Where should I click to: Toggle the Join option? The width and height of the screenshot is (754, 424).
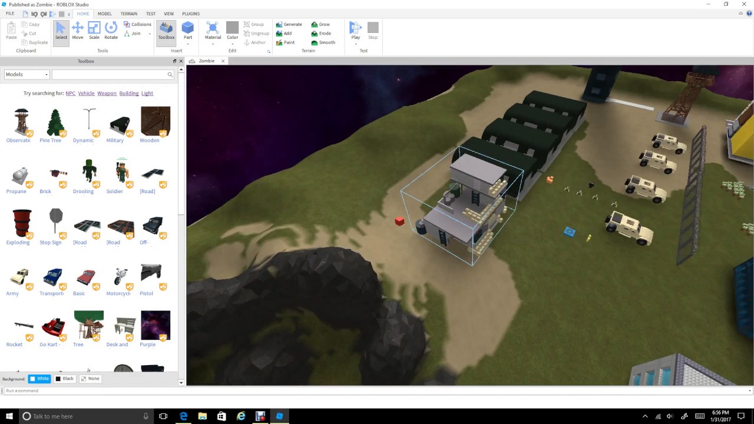(133, 33)
